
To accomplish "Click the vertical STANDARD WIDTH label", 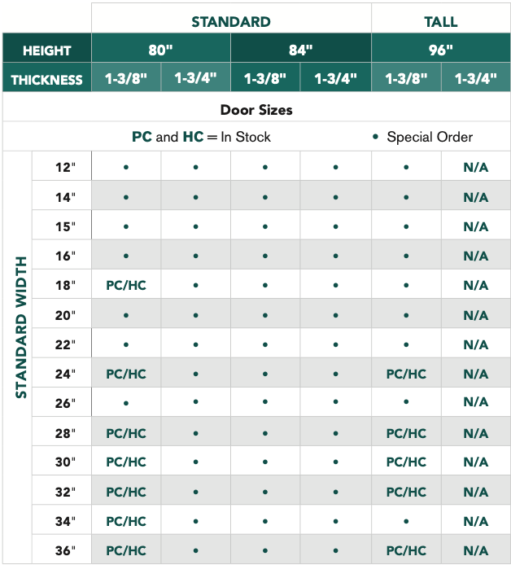I will (21, 327).
